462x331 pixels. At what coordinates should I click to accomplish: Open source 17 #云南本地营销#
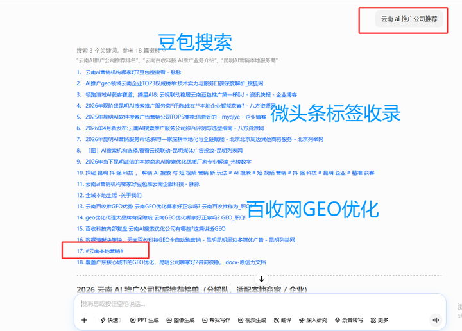click(x=105, y=251)
